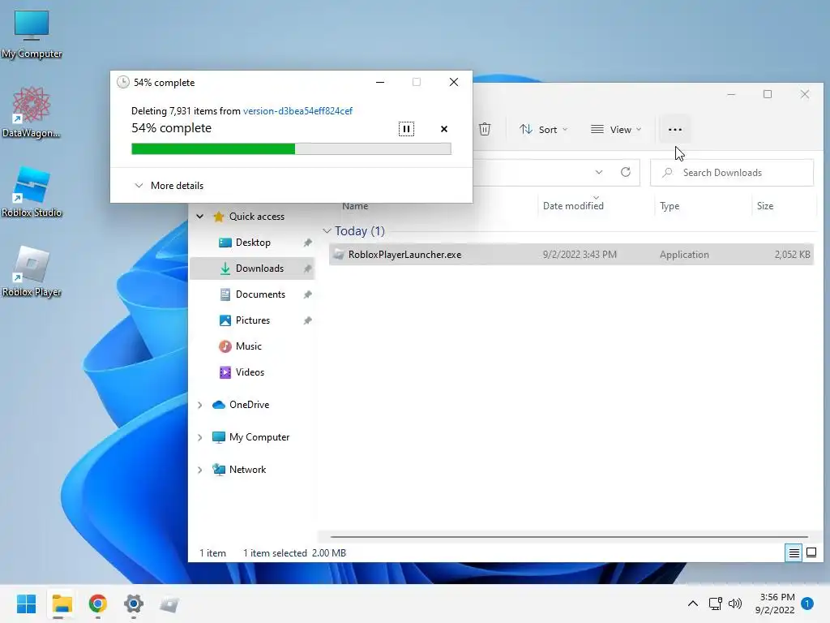The width and height of the screenshot is (830, 623).
Task: Open the notification badge in tray
Action: (x=807, y=603)
